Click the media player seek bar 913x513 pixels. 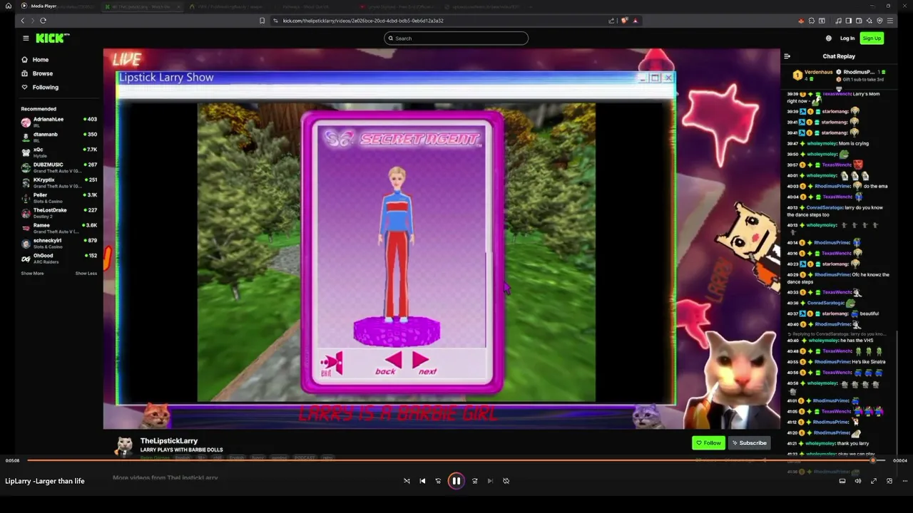(x=456, y=460)
